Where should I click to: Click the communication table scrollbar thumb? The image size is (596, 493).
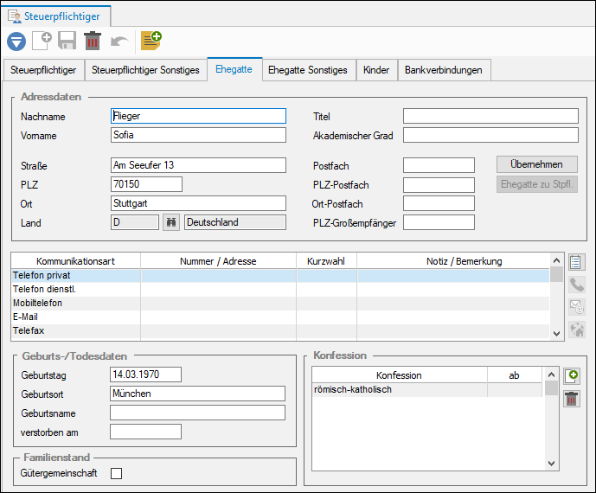tap(556, 274)
